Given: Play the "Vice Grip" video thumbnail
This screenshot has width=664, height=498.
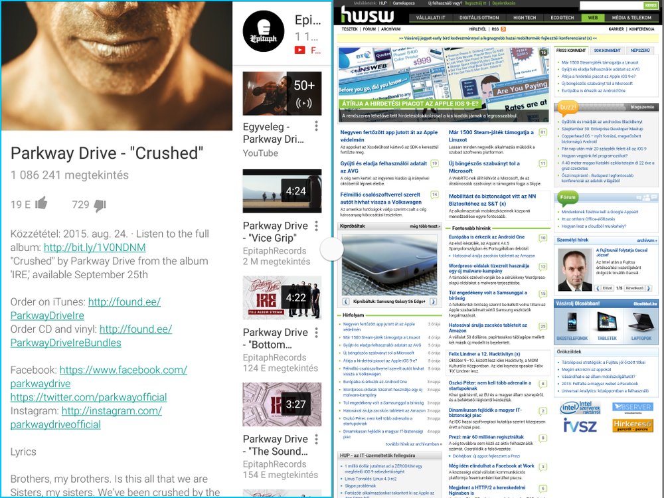Looking at the screenshot, I should click(282, 191).
